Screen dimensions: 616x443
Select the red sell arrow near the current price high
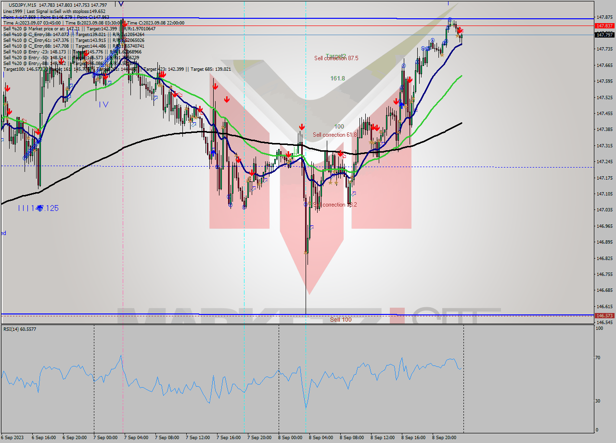coord(460,30)
